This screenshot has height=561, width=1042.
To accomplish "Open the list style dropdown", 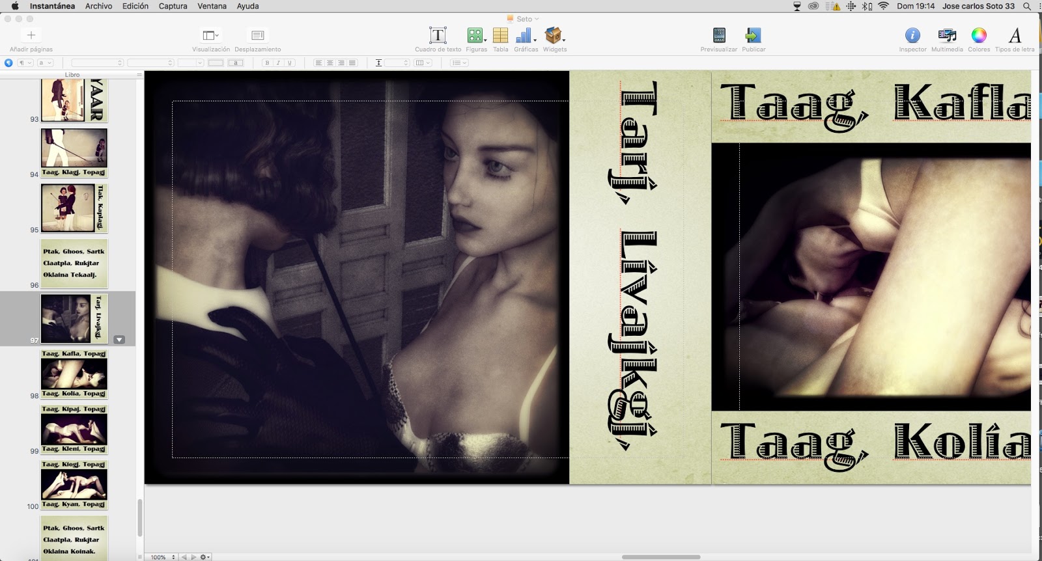I will [x=459, y=63].
